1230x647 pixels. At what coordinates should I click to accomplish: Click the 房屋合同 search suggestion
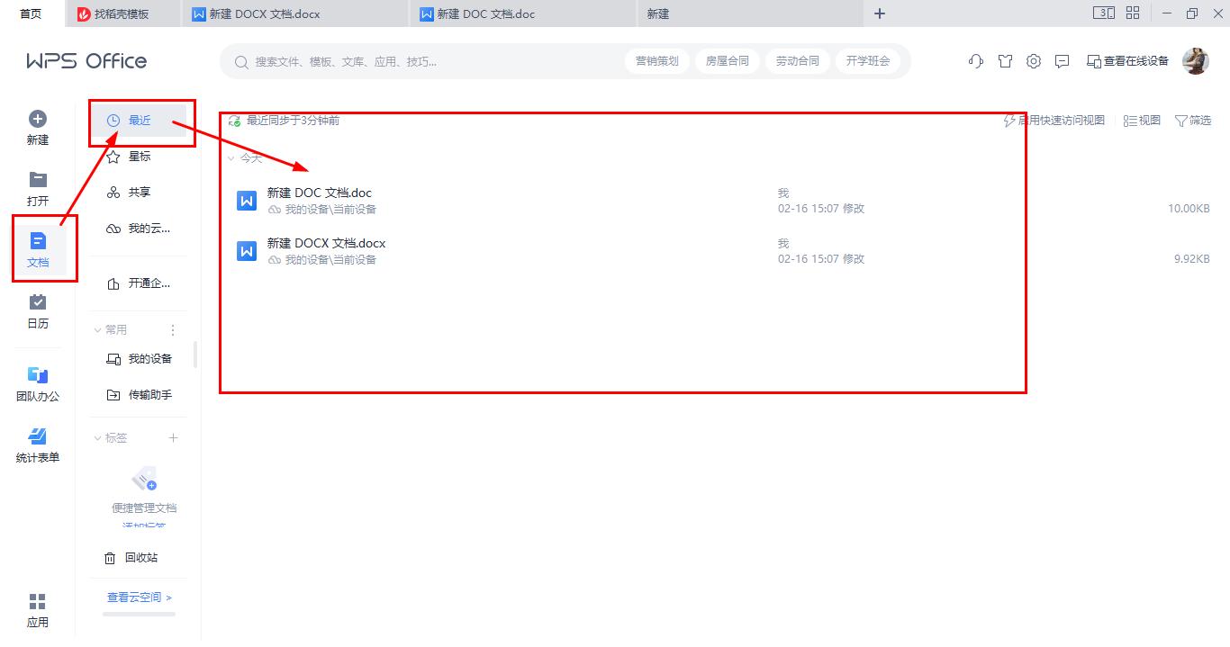click(x=727, y=60)
